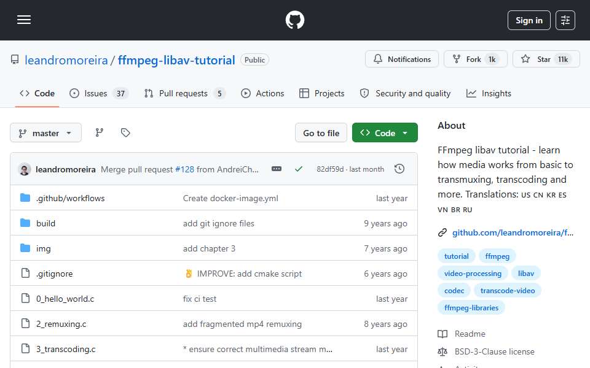Open commit history clock icon
The width and height of the screenshot is (590, 368).
tap(399, 169)
